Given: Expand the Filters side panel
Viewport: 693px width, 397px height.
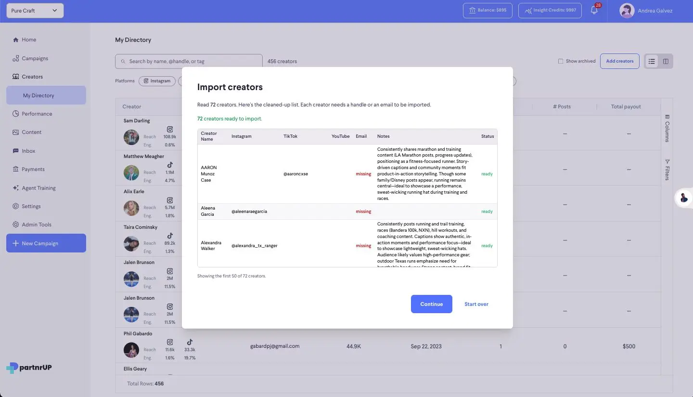Looking at the screenshot, I should (667, 170).
